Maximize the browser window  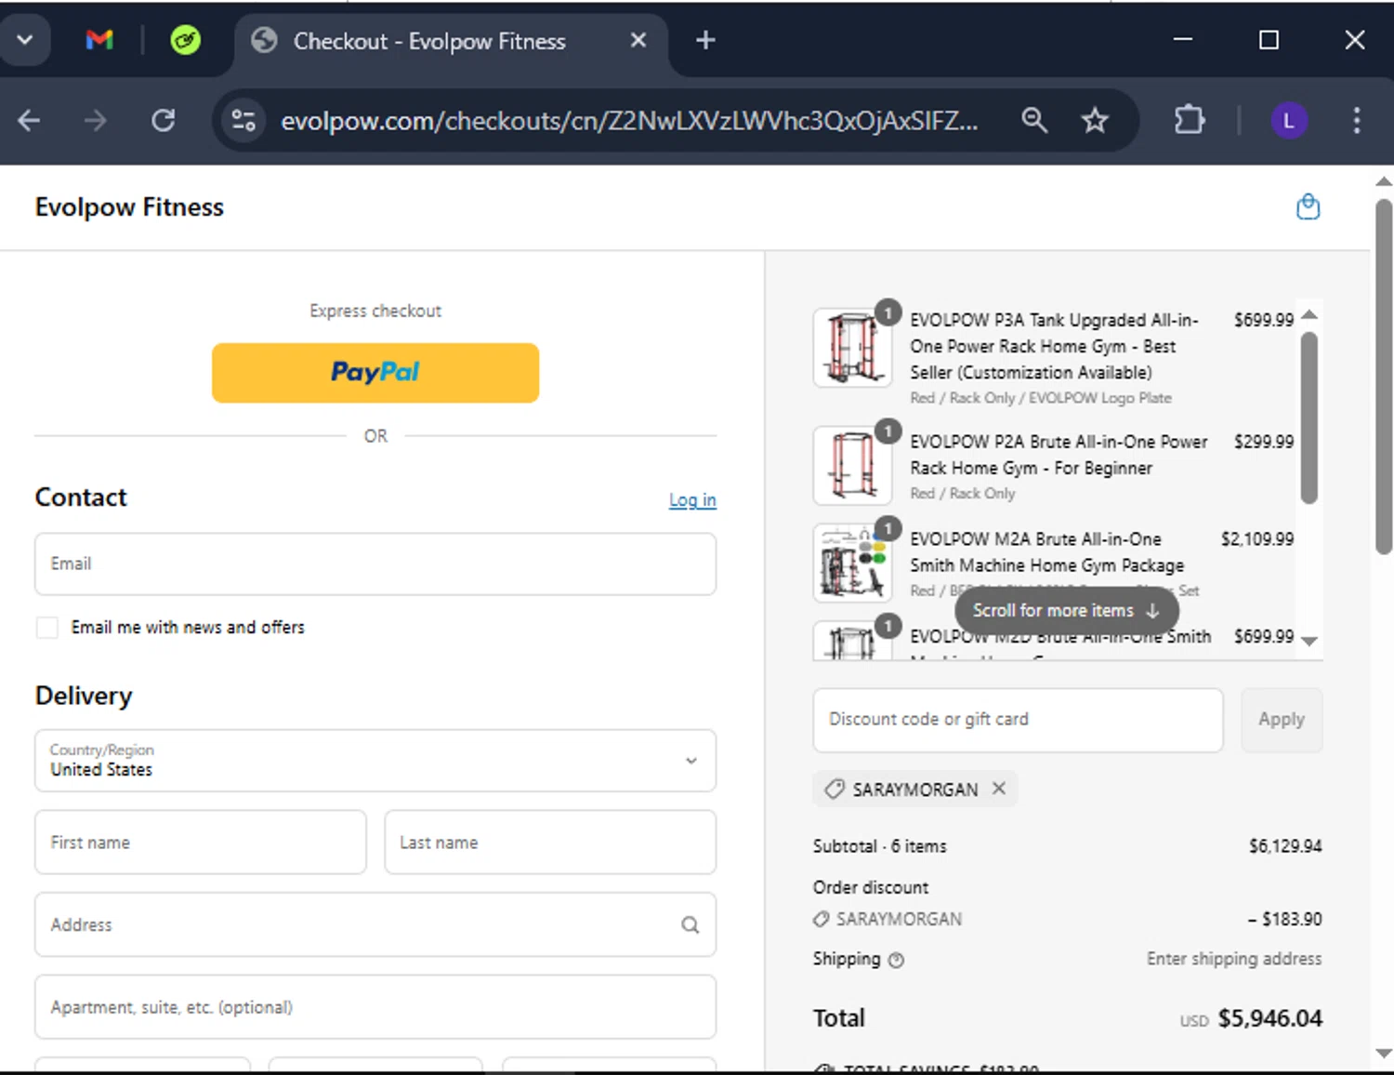point(1269,40)
